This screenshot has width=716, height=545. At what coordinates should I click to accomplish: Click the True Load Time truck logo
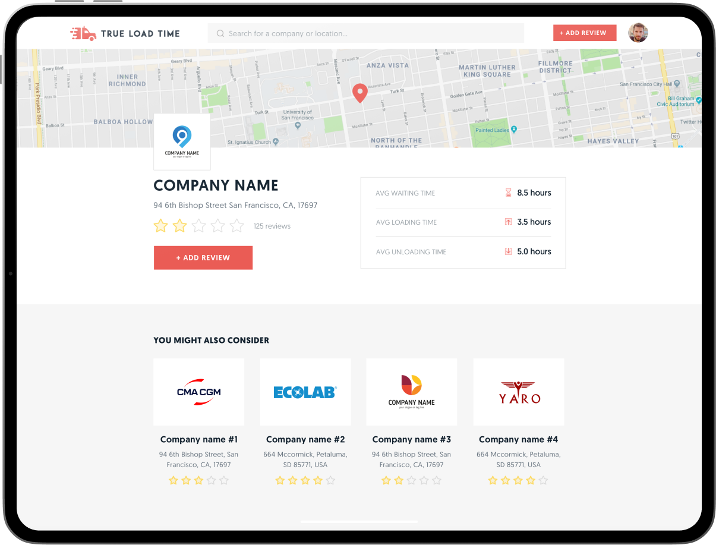point(83,34)
